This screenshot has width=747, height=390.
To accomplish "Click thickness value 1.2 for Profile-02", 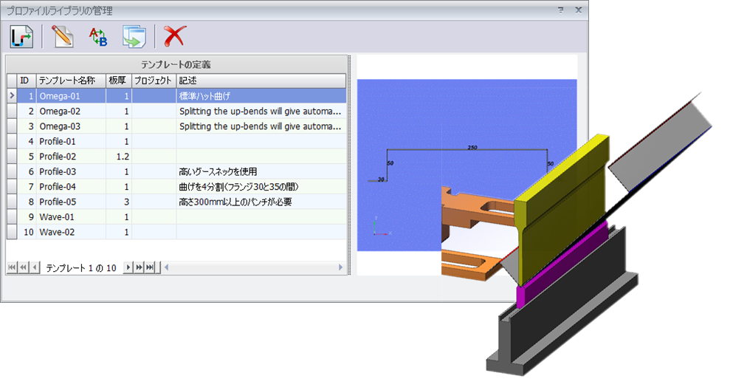I will (x=119, y=157).
